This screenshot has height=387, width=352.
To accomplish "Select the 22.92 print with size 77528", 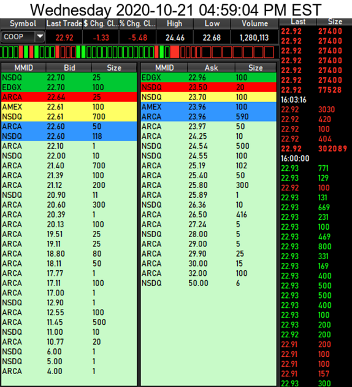I will point(316,90).
